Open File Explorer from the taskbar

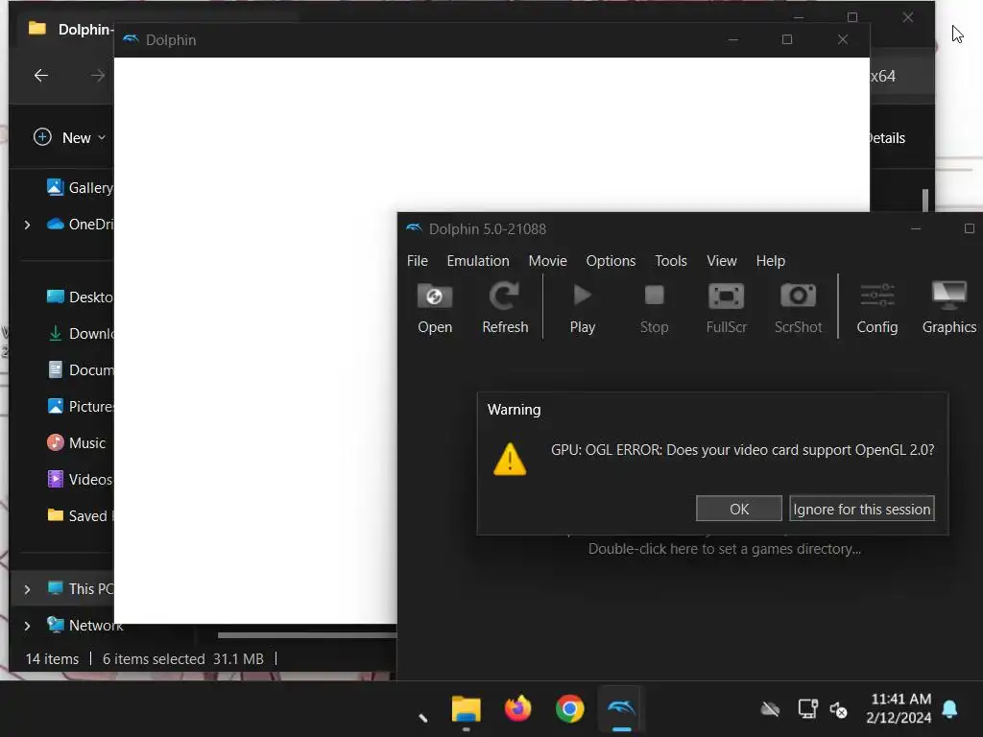pyautogui.click(x=466, y=709)
